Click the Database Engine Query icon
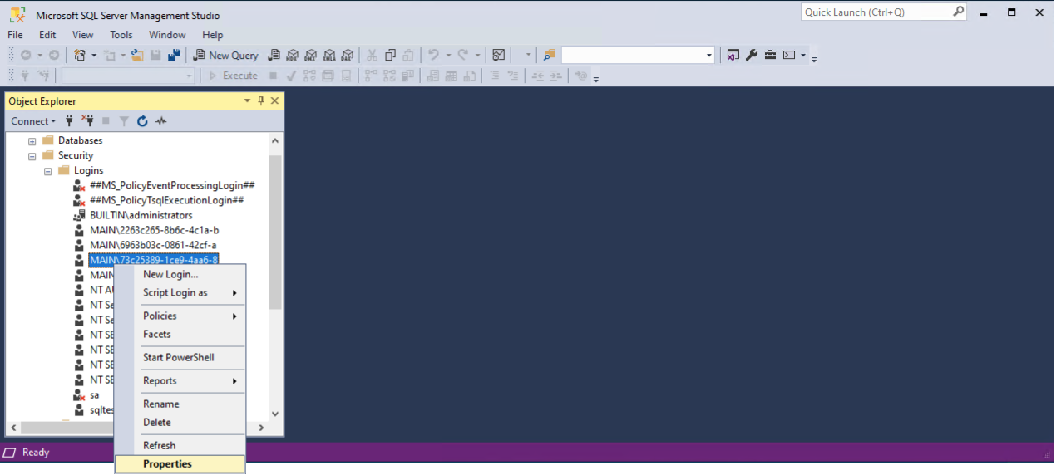 [x=274, y=55]
